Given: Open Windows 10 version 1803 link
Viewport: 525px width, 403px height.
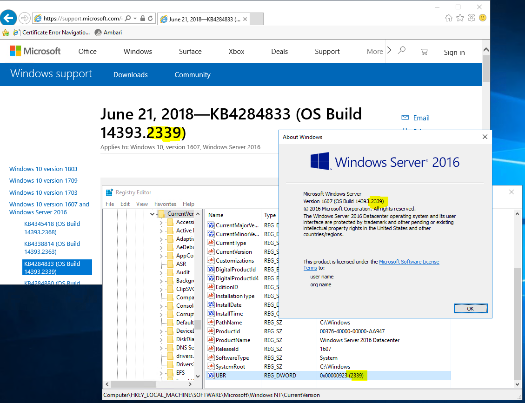Looking at the screenshot, I should 43,169.
